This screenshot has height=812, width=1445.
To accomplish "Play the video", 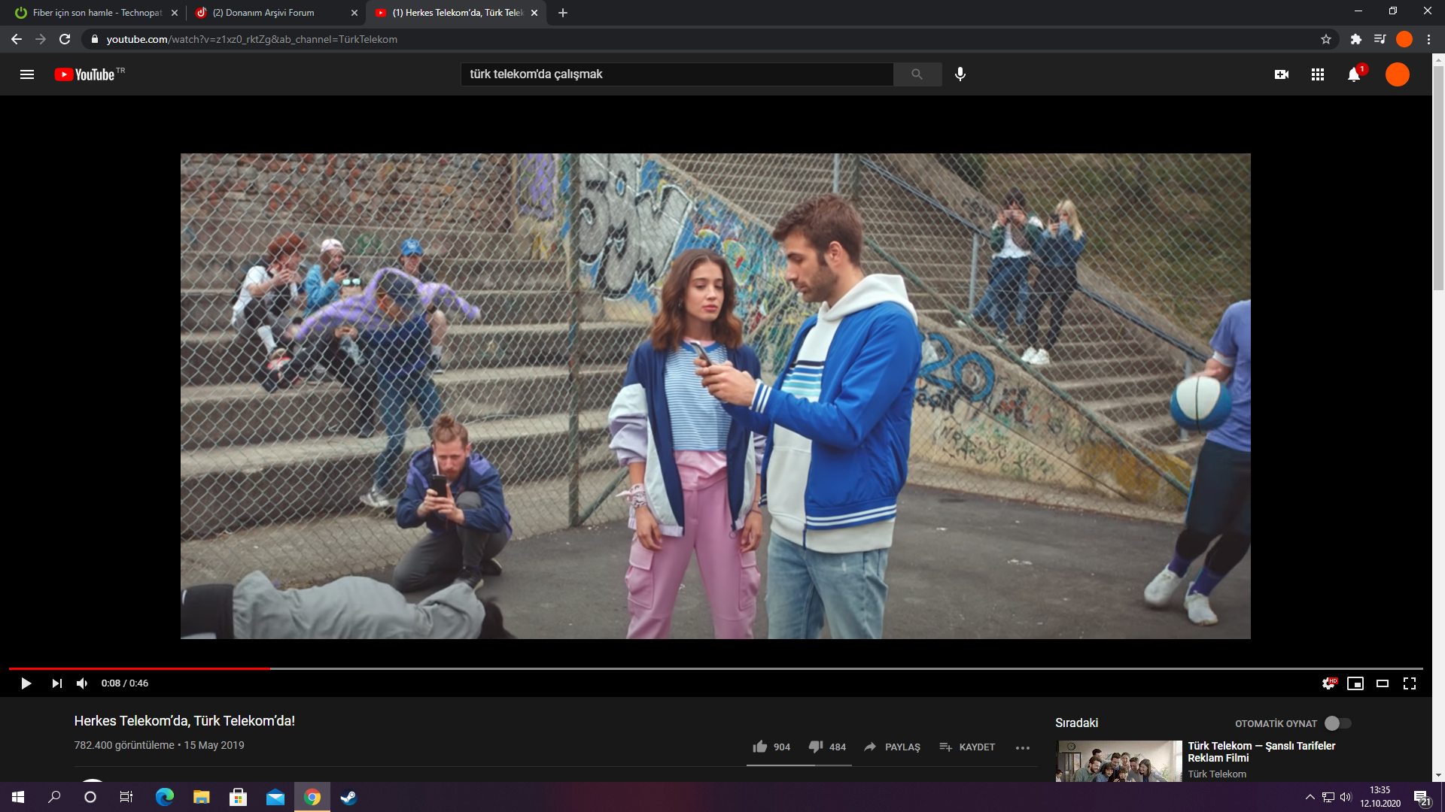I will tap(26, 683).
